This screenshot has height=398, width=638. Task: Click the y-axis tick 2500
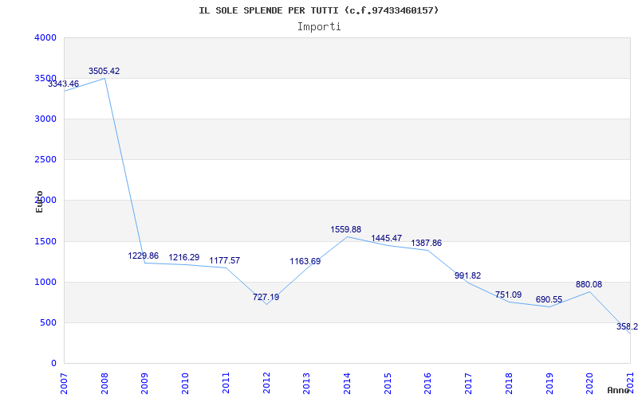[x=45, y=160]
